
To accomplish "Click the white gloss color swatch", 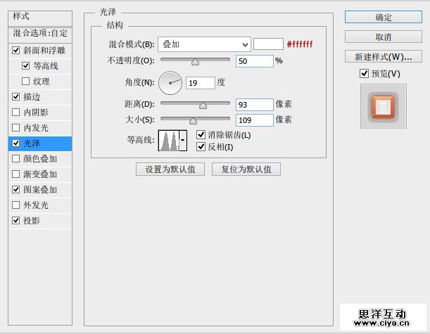I will tap(268, 44).
